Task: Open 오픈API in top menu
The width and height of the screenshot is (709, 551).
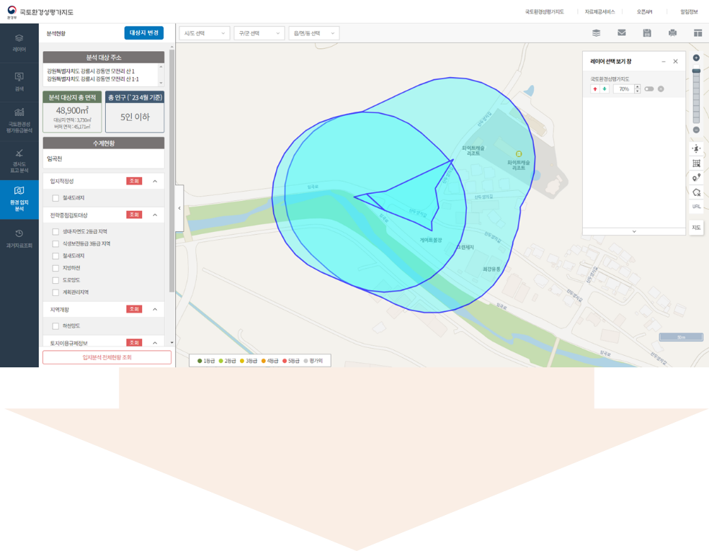Action: (644, 12)
